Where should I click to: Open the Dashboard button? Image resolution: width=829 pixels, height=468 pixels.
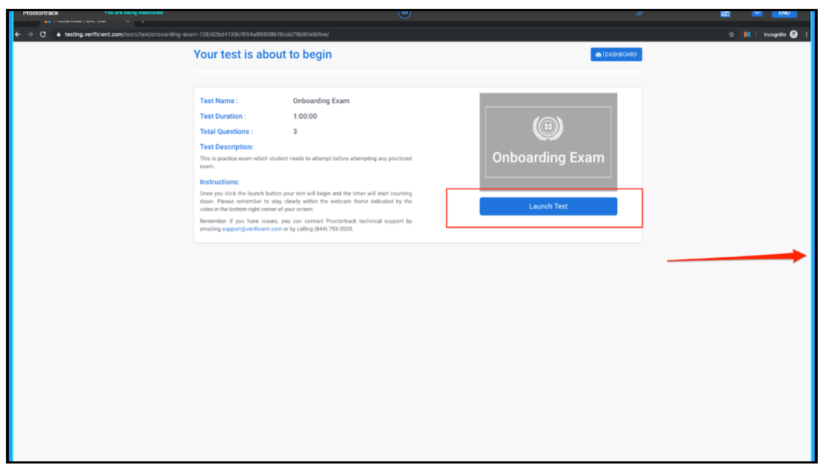616,54
